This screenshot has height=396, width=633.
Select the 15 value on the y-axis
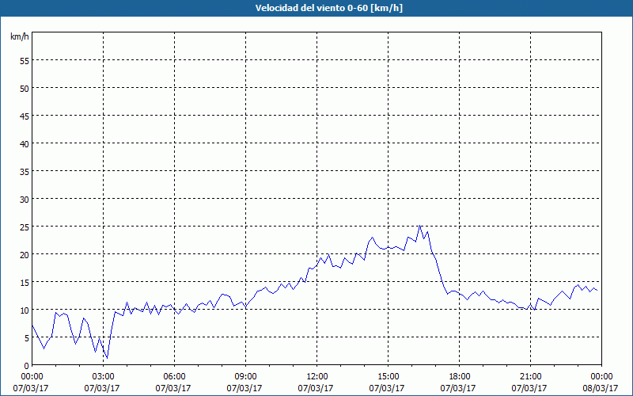[x=25, y=283]
